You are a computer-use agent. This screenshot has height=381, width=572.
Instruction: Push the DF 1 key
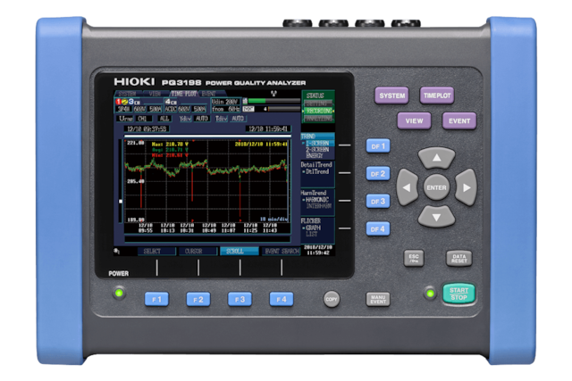(x=378, y=146)
